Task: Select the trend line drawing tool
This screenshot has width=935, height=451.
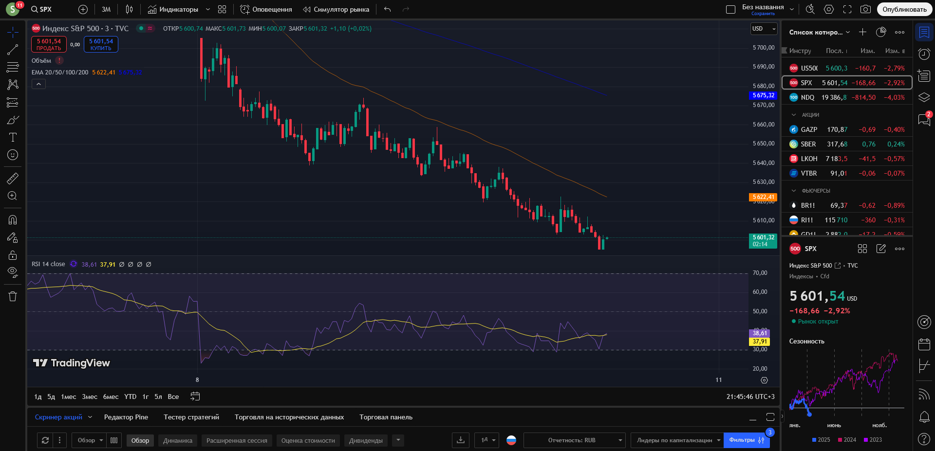Action: [13, 50]
